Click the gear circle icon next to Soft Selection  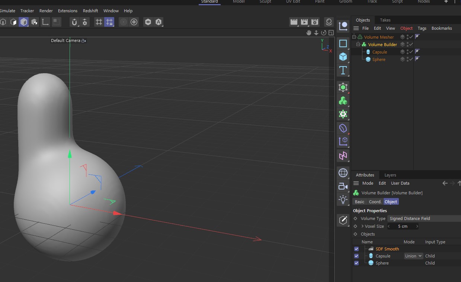click(x=134, y=22)
